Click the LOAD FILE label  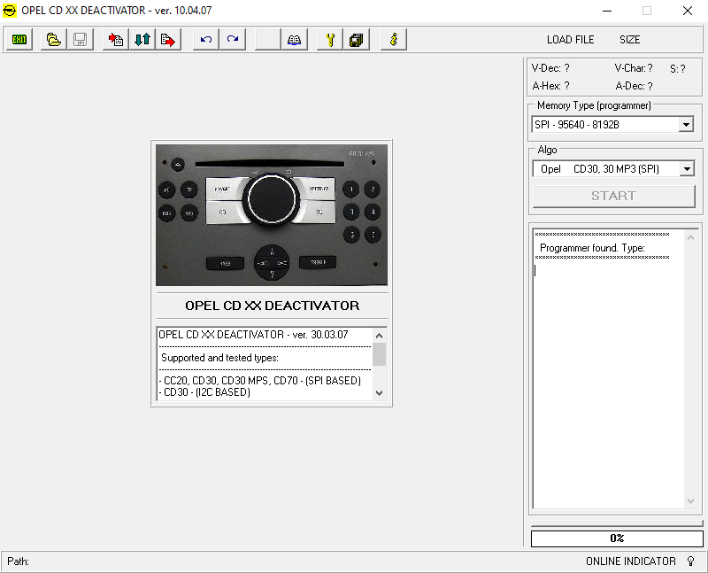(570, 40)
